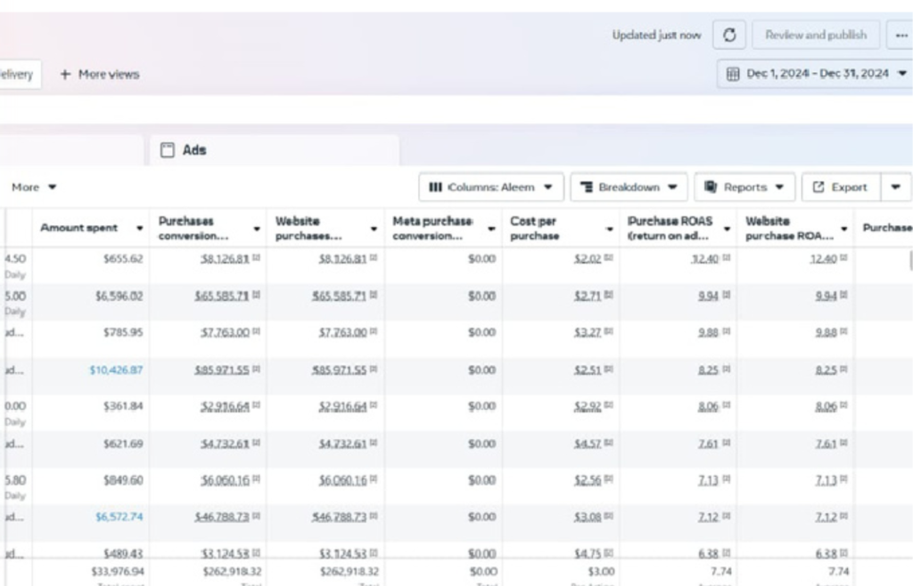Click info icon next to $2.02 cost
Image resolution: width=913 pixels, height=586 pixels.
(608, 257)
